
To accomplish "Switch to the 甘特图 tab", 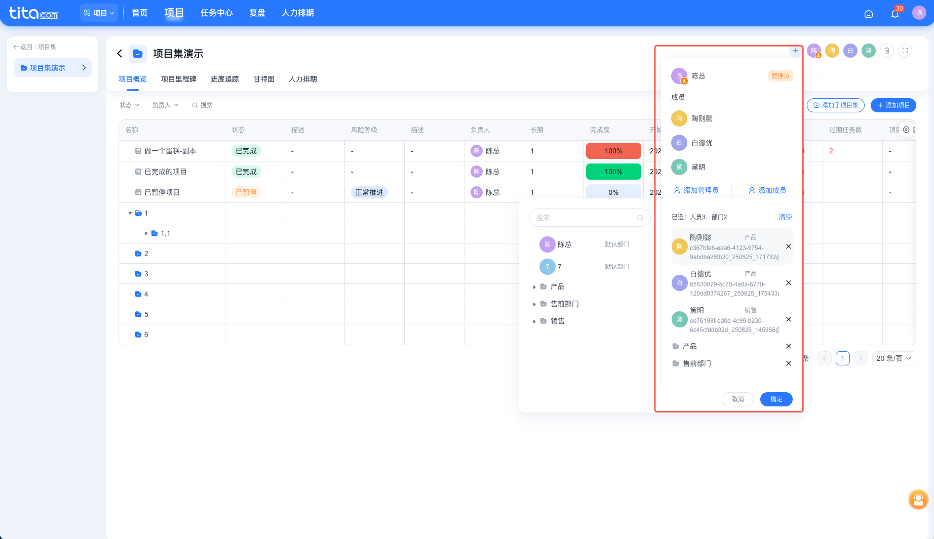I will coord(264,79).
